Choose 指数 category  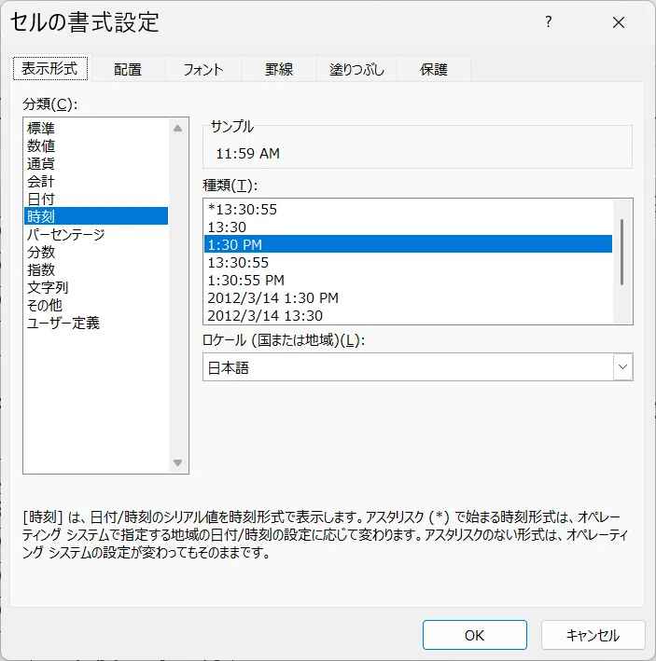click(96, 269)
